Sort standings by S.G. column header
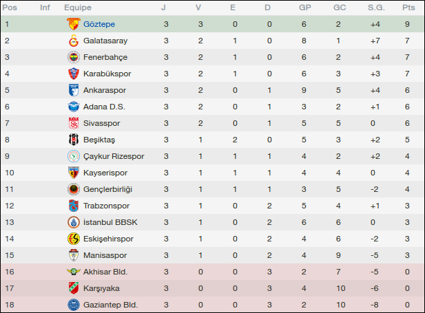The width and height of the screenshot is (425, 313). [375, 8]
